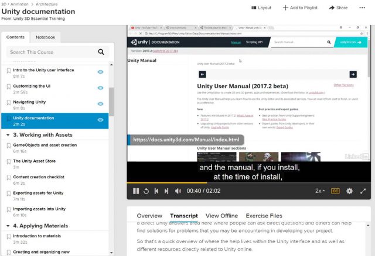Screen dimensions: 375x256
Task: Click the replay/rewind circular arrow icon
Action: [146, 191]
